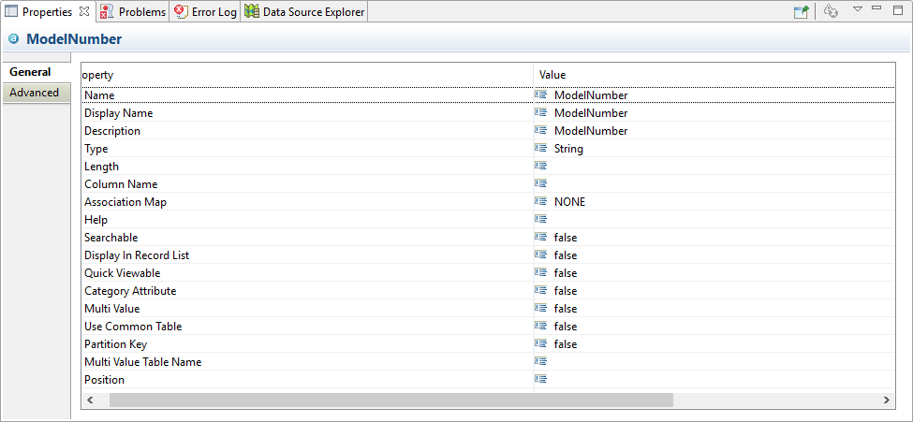Show the Data Source Explorer view

(304, 12)
